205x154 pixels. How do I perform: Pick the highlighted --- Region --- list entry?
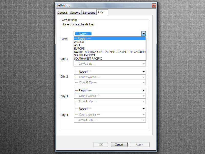tap(83, 38)
